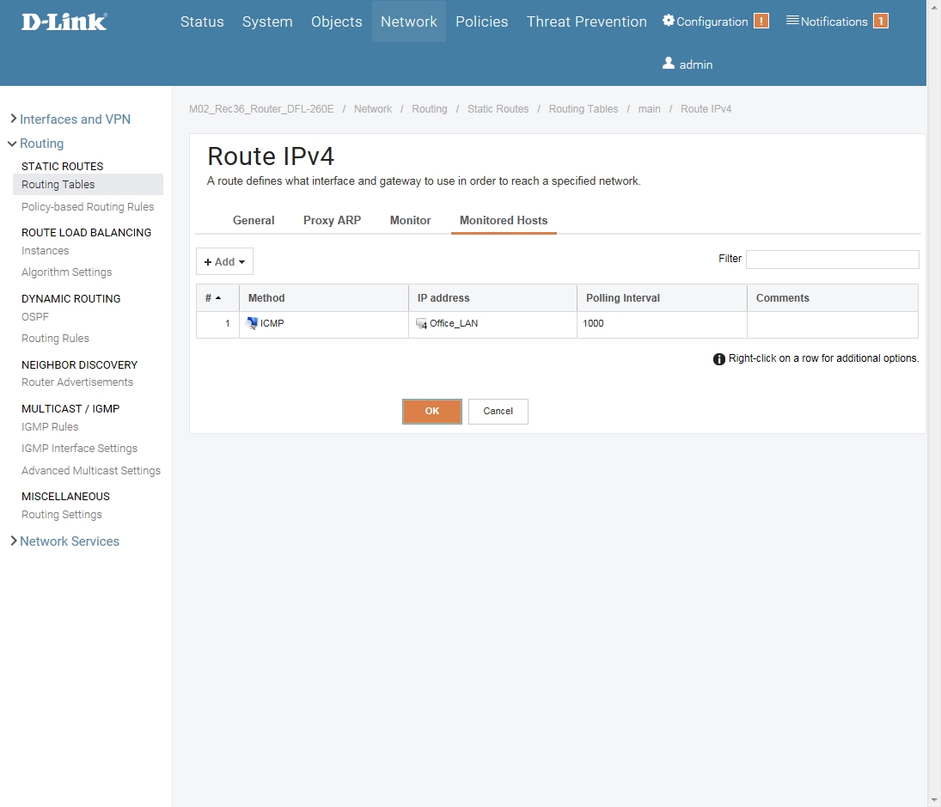Open the Threat Prevention menu
Viewport: 941px width, 807px height.
click(587, 21)
